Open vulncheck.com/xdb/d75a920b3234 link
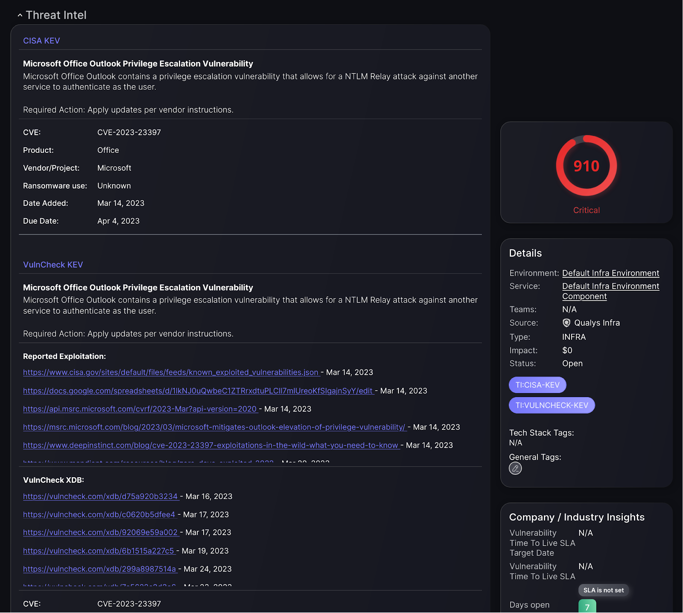Image resolution: width=683 pixels, height=613 pixels. pyautogui.click(x=100, y=496)
